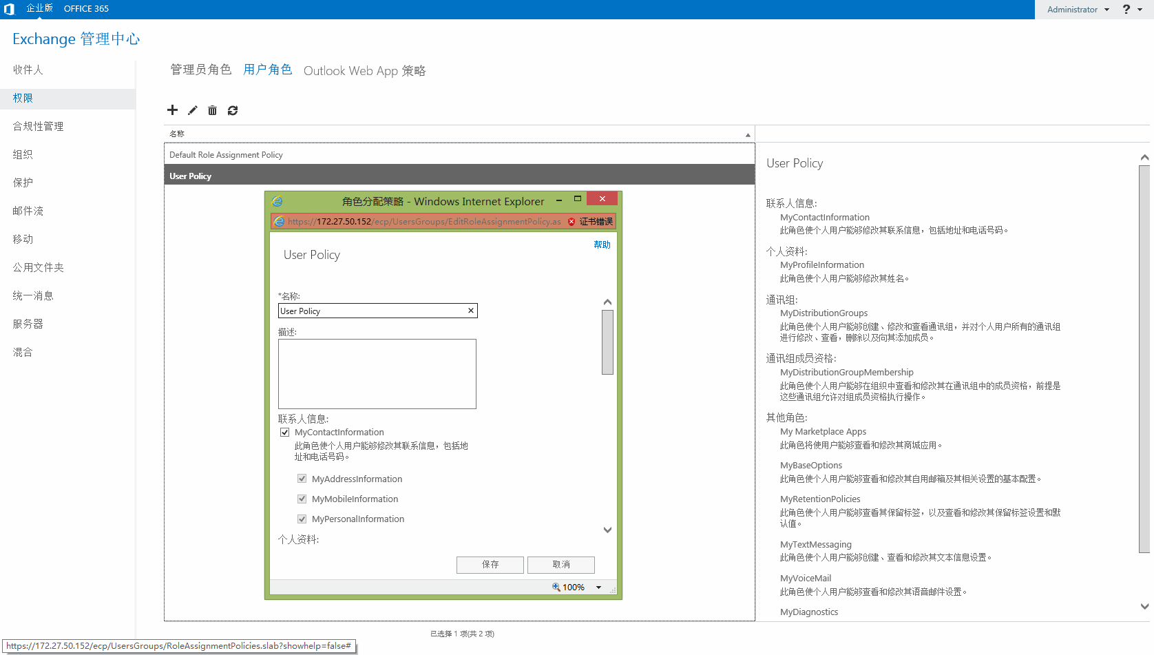Toggle MyPersonalInformation checkbox
Image resolution: width=1154 pixels, height=655 pixels.
(x=302, y=519)
